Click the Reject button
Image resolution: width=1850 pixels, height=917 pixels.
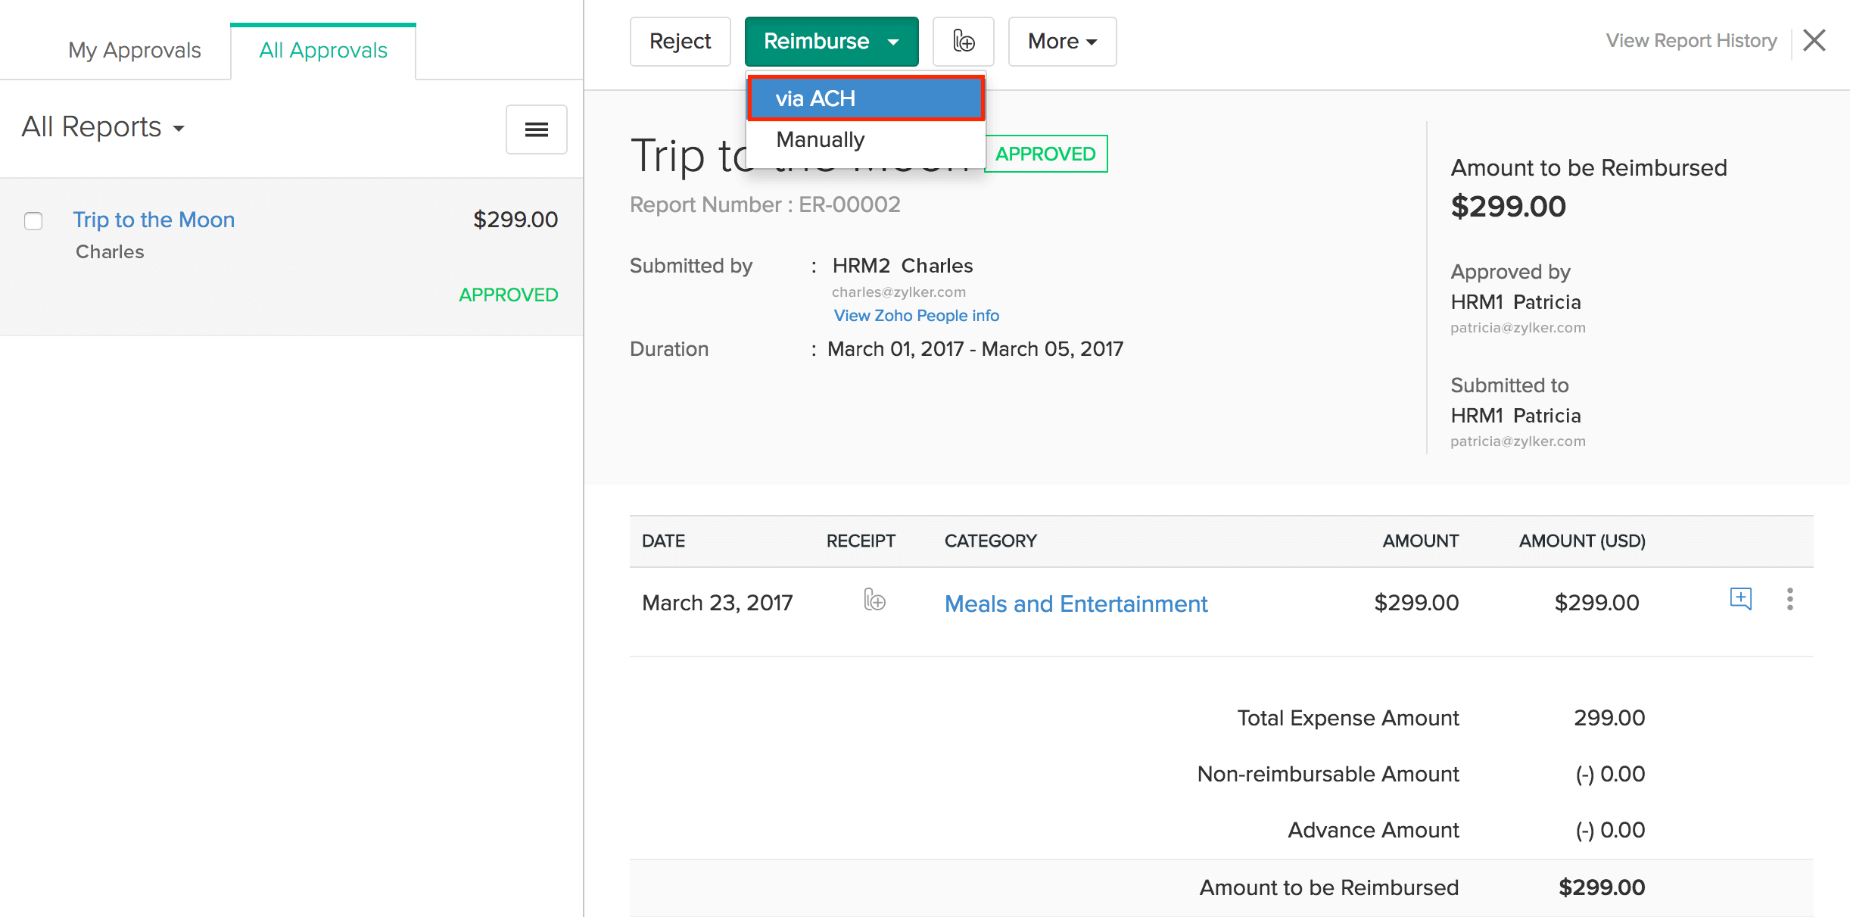point(680,42)
